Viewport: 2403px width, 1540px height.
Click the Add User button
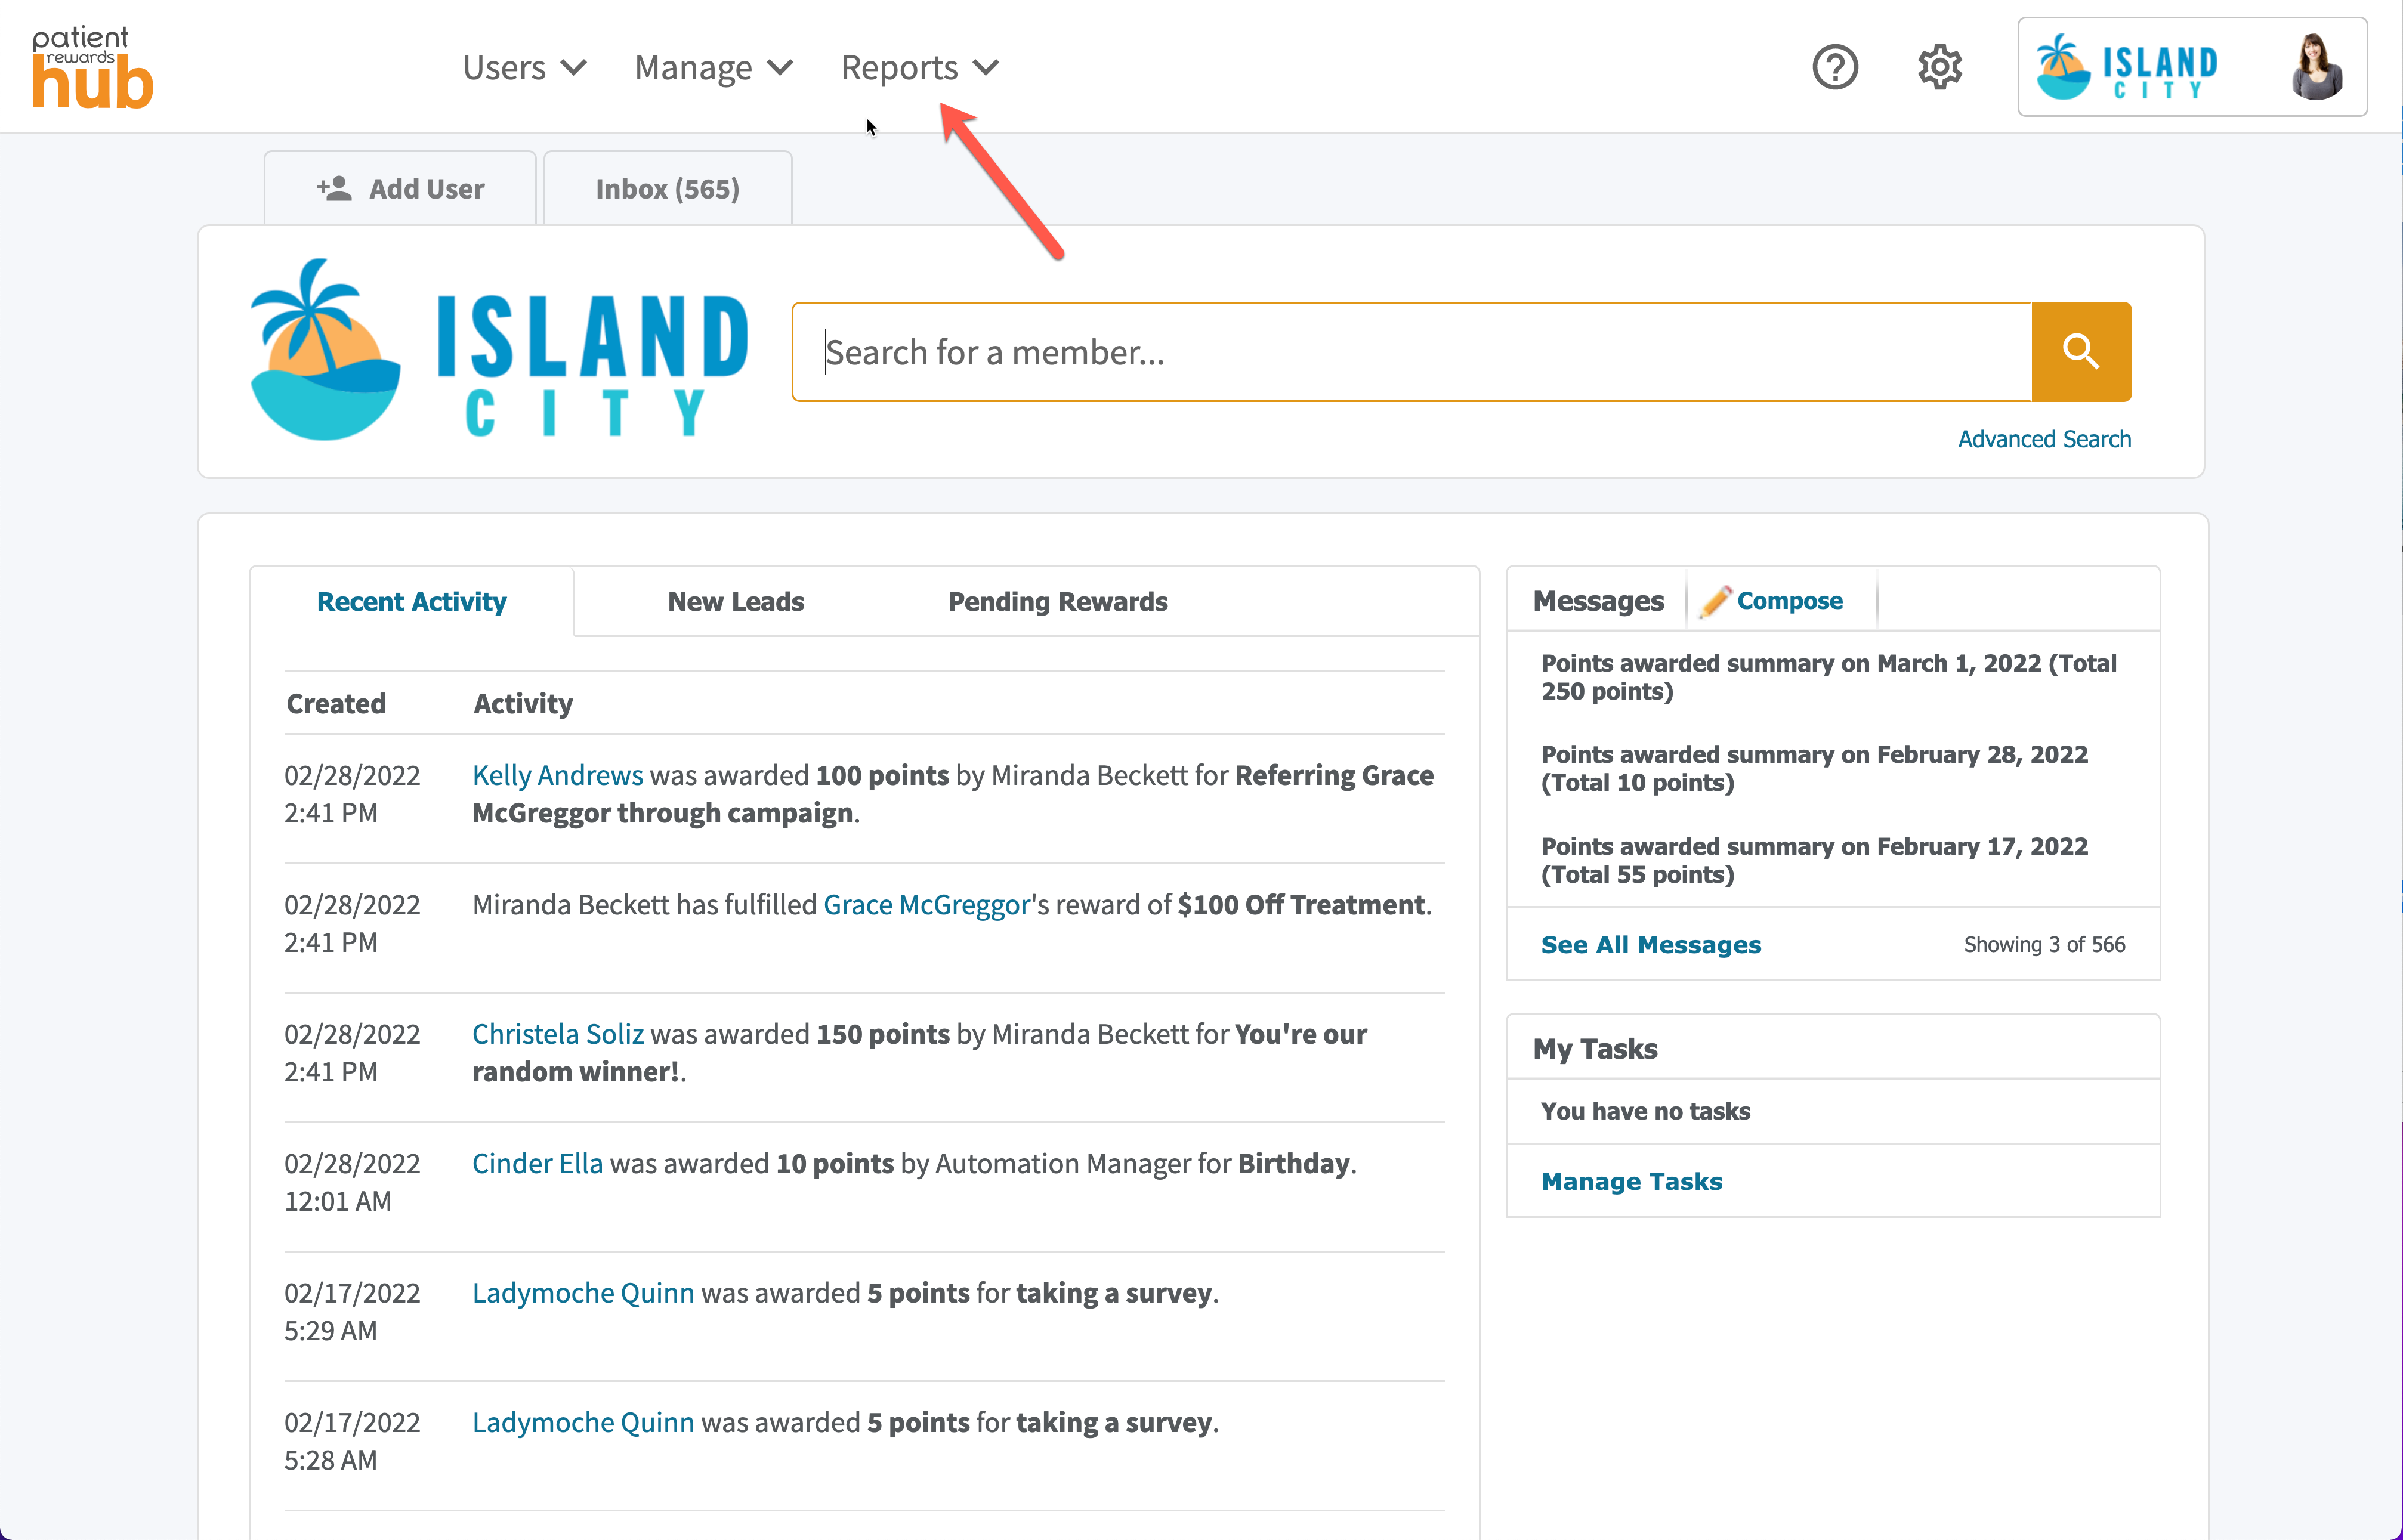[400, 188]
